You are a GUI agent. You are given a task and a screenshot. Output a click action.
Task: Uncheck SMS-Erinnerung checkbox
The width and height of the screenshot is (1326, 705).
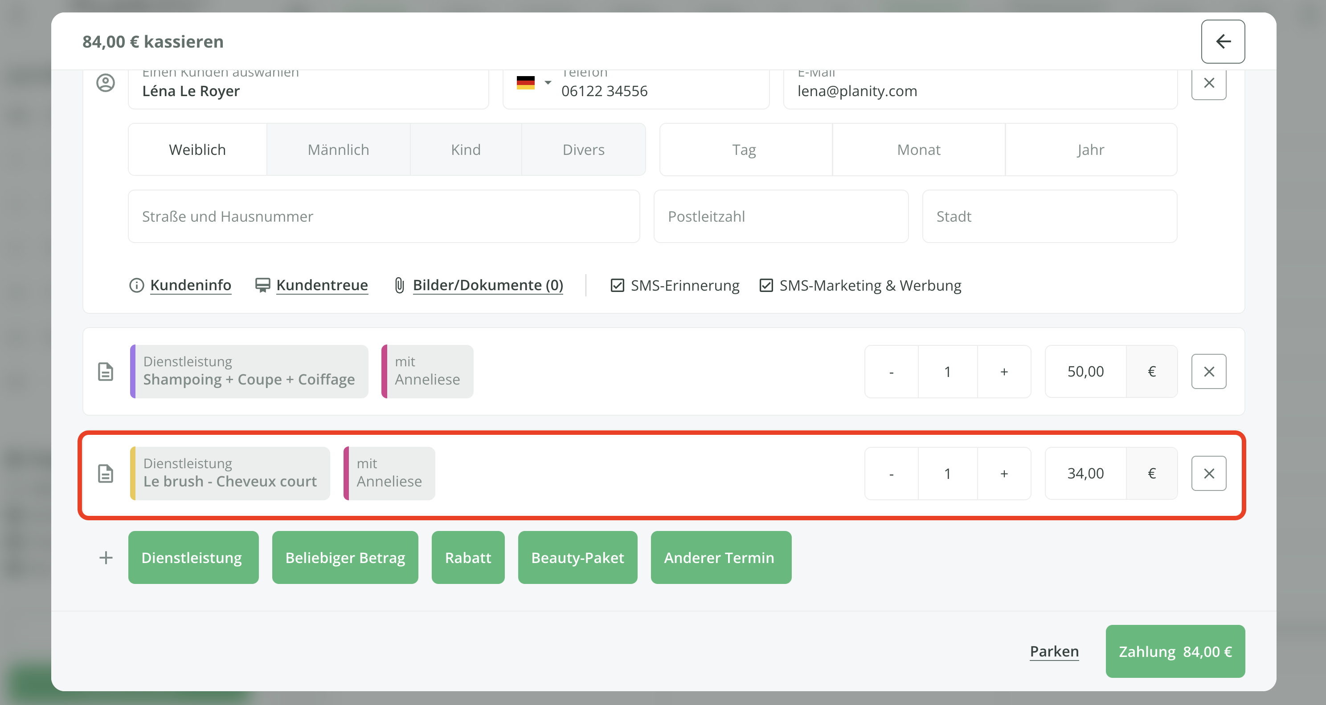617,285
